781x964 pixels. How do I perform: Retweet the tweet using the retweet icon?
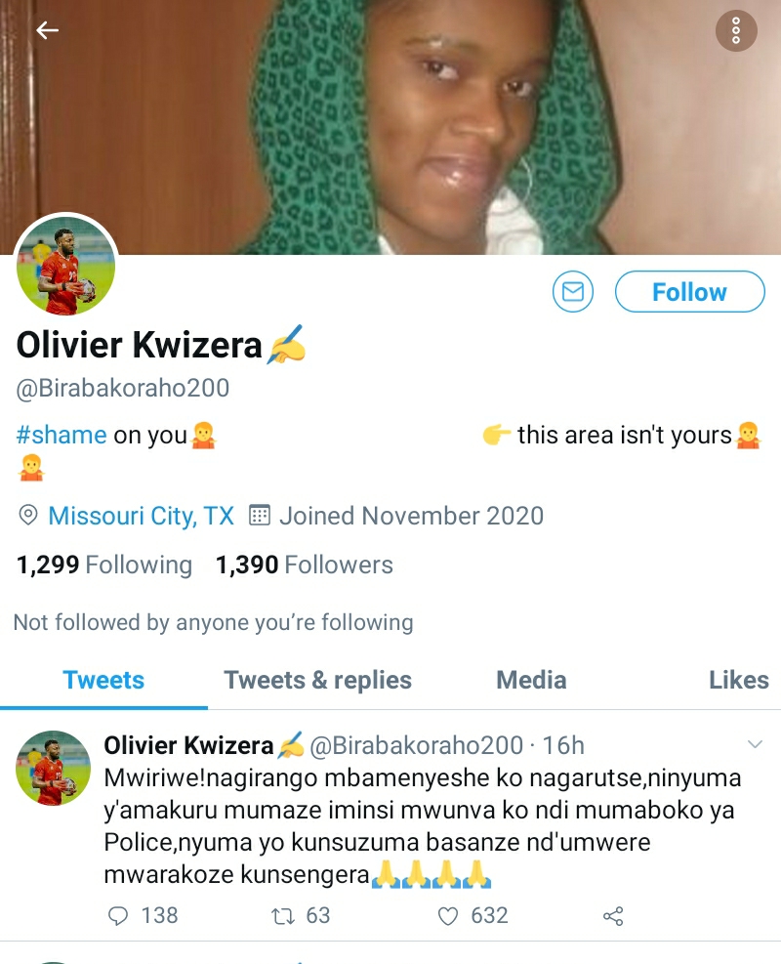[x=282, y=915]
